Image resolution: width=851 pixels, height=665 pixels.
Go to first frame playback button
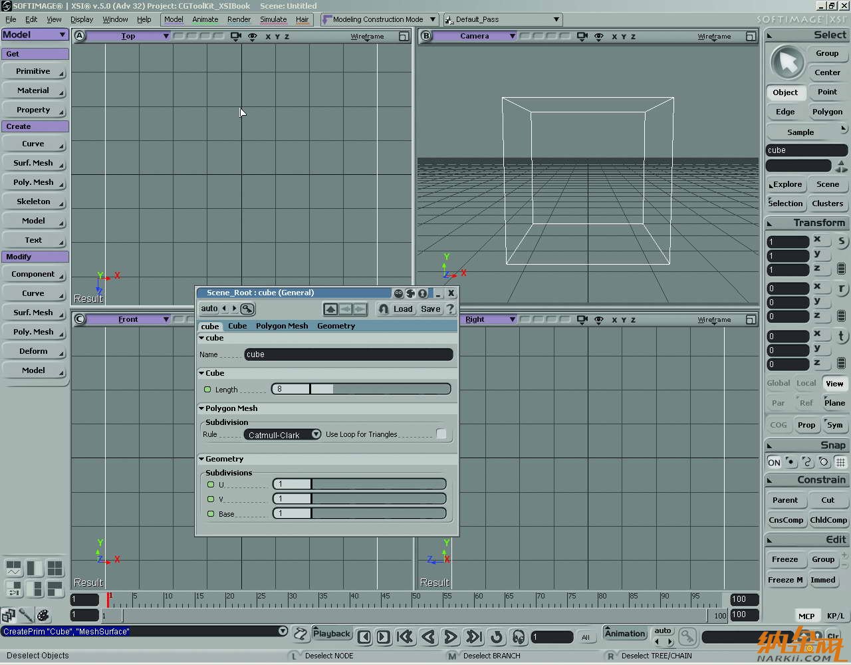pyautogui.click(x=405, y=637)
